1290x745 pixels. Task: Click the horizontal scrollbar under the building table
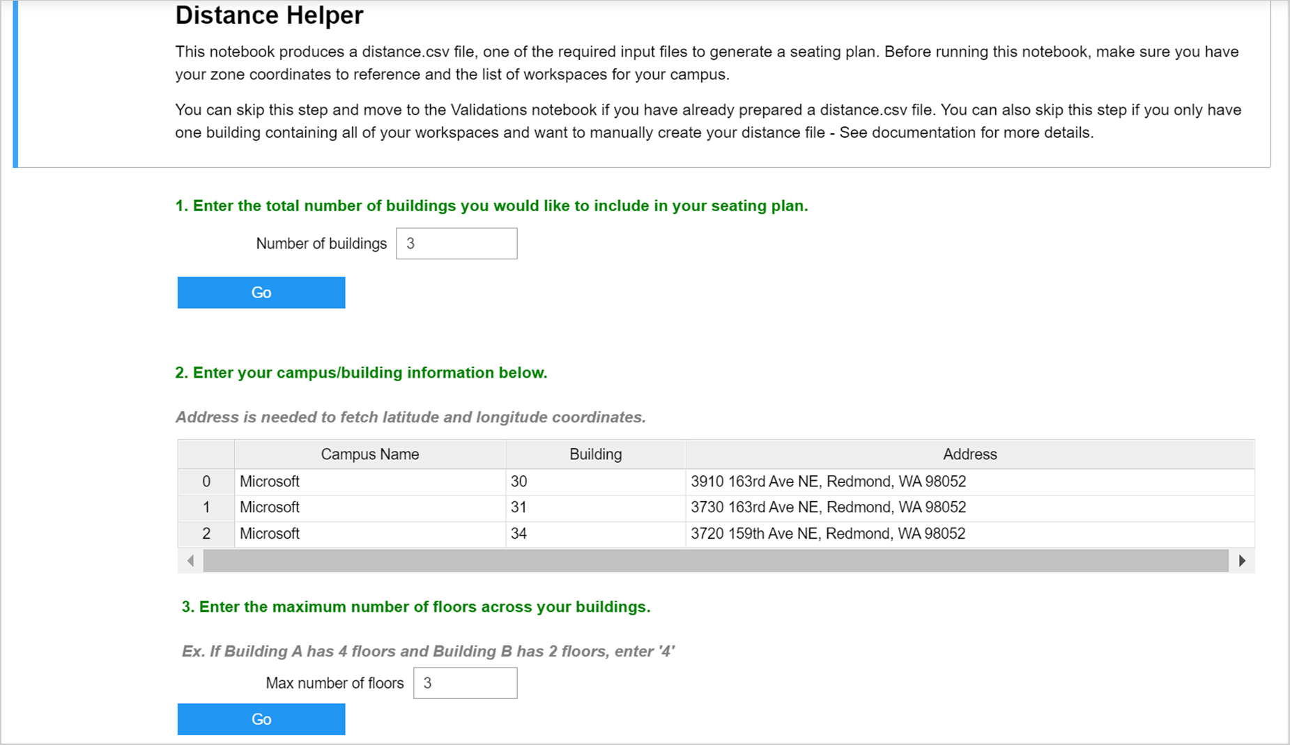click(716, 561)
